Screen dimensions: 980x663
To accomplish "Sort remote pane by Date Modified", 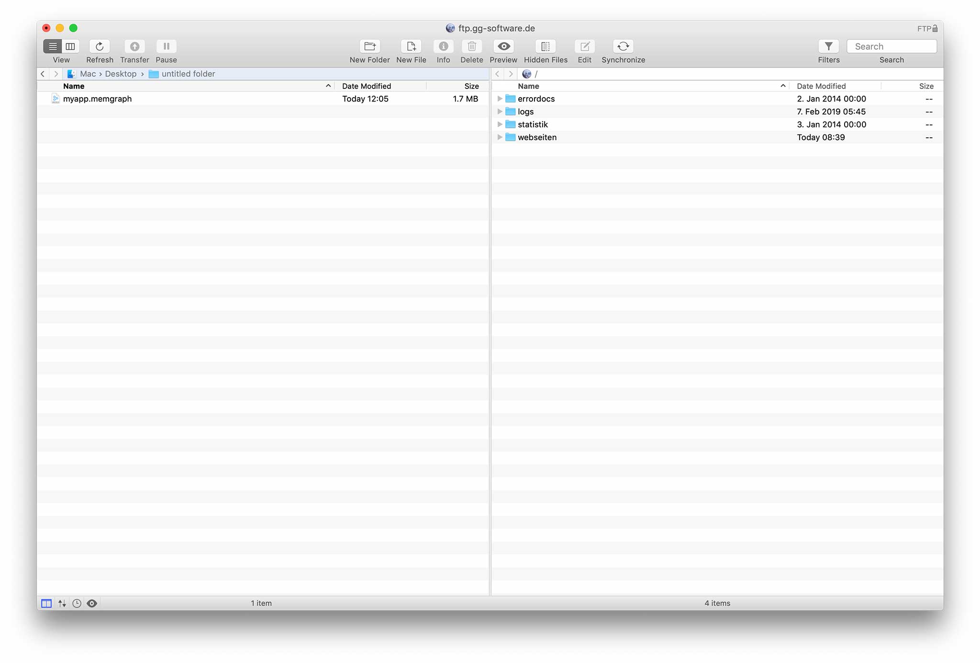I will (x=821, y=86).
